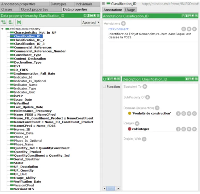
Task: Edit the rdfs:comment annotation
Action: pyautogui.click(x=194, y=29)
